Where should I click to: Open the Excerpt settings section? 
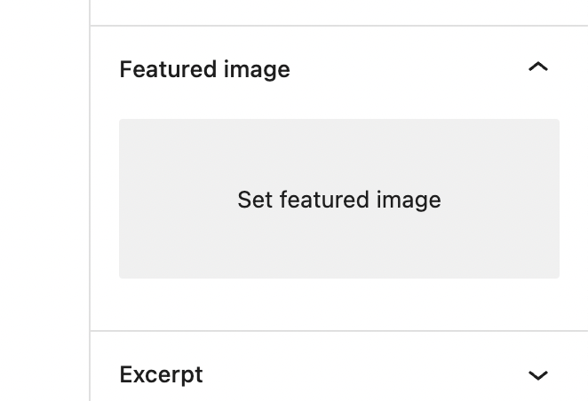[537, 375]
